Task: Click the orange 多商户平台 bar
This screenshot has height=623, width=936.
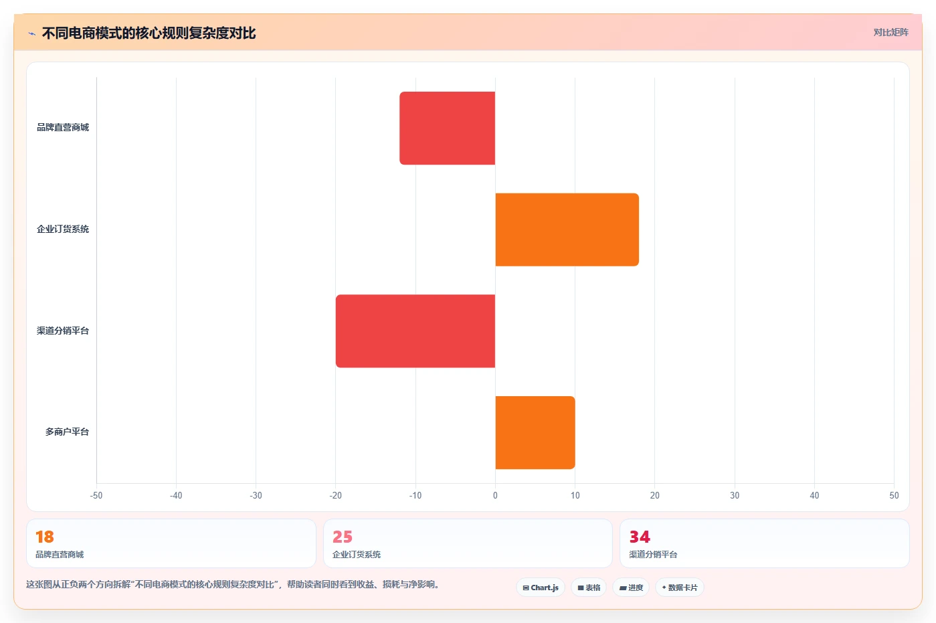Action: 535,432
